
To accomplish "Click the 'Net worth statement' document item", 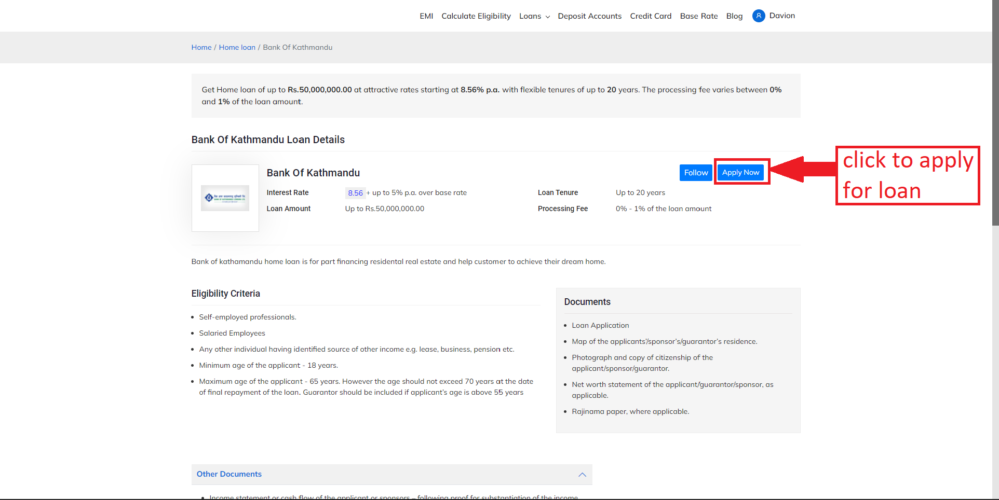I will (x=672, y=390).
